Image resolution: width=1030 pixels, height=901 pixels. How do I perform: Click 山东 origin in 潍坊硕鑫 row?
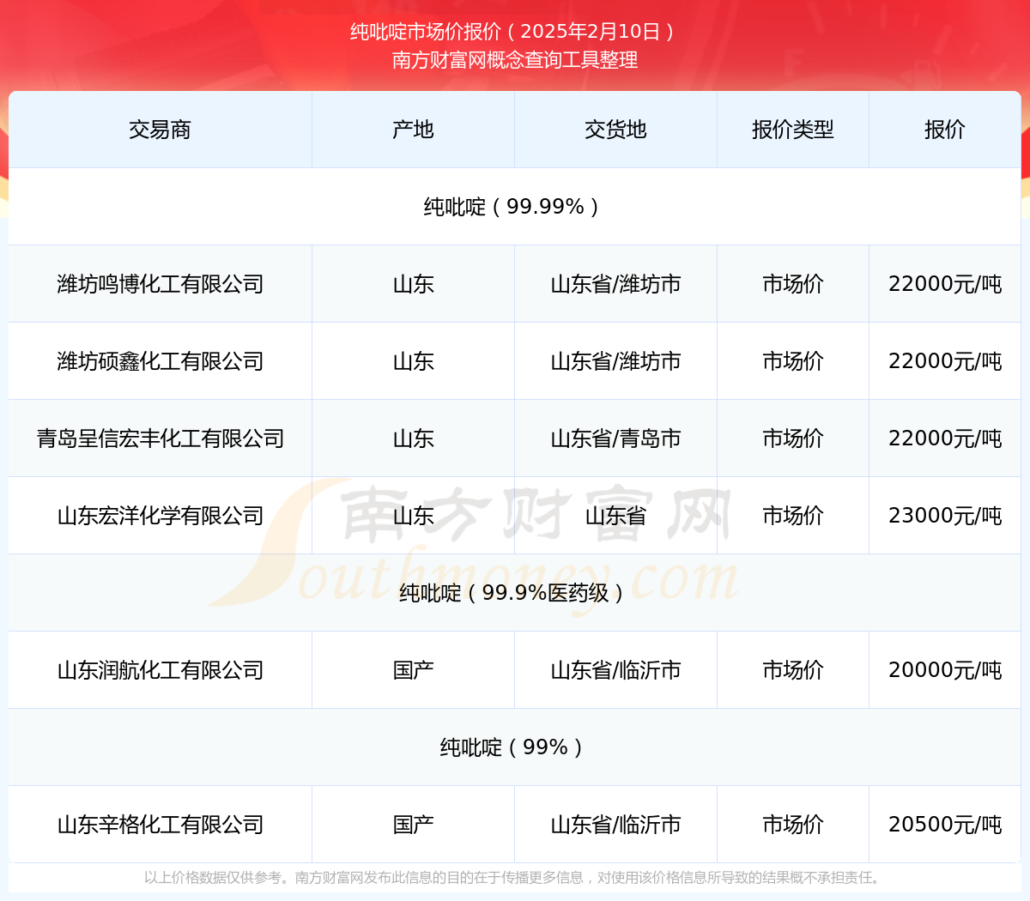[413, 361]
